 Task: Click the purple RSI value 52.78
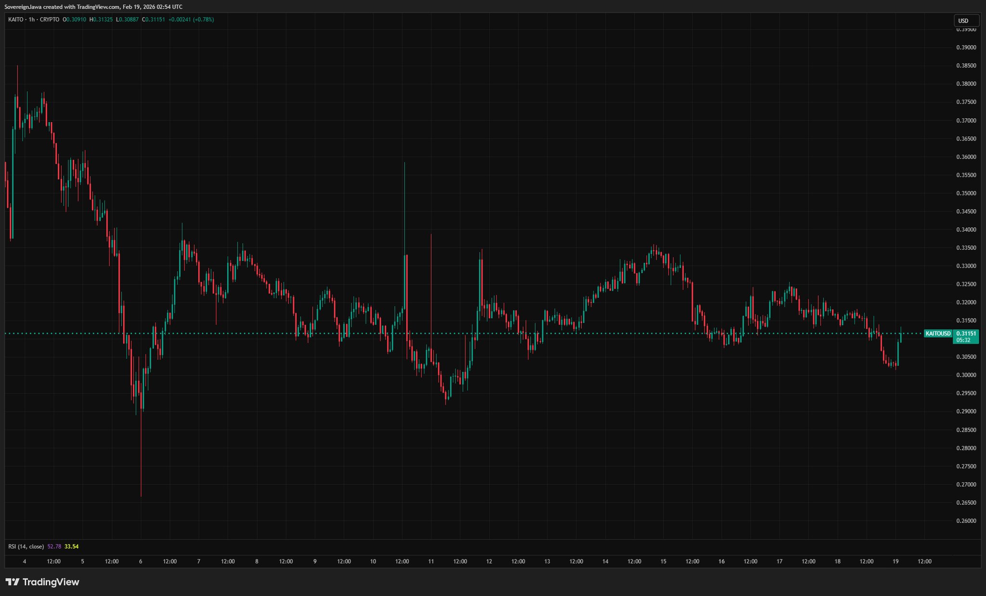point(54,546)
